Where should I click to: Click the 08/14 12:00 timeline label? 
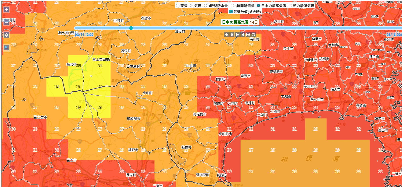[x=84, y=35]
